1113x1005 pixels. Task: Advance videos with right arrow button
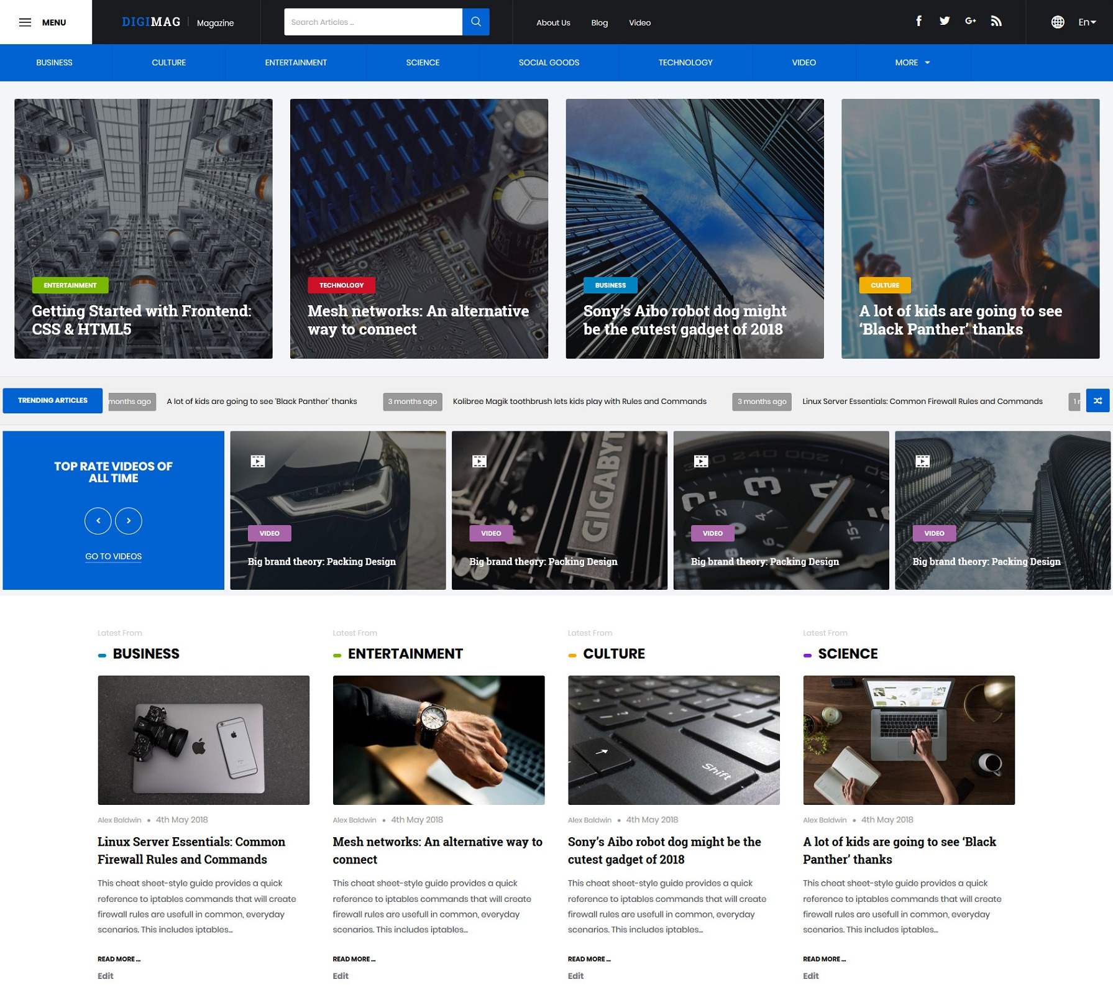[129, 521]
